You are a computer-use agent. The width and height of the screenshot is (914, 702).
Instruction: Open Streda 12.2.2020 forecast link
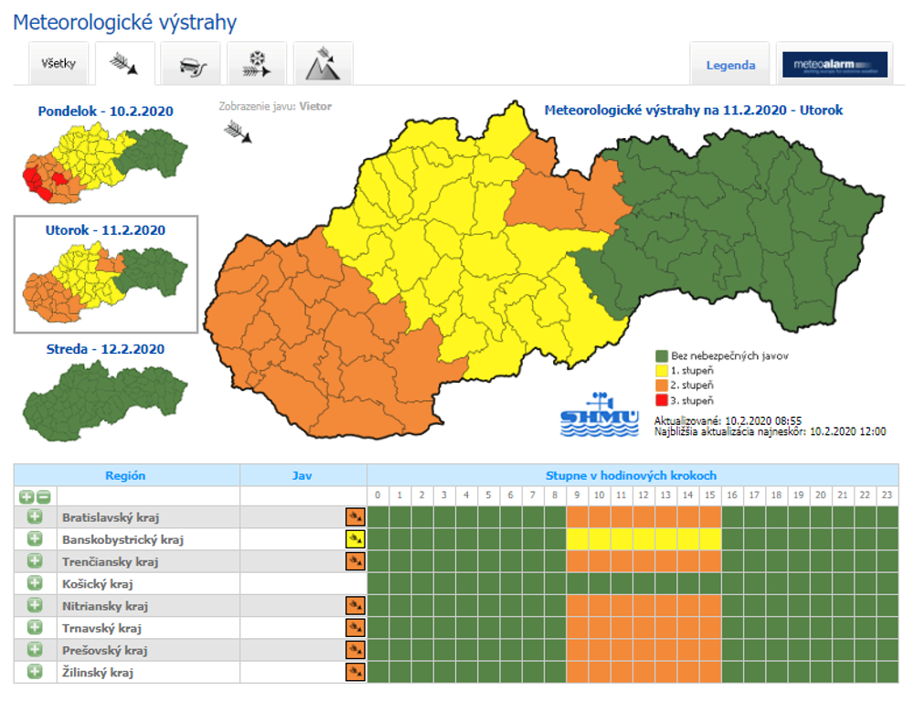[105, 349]
